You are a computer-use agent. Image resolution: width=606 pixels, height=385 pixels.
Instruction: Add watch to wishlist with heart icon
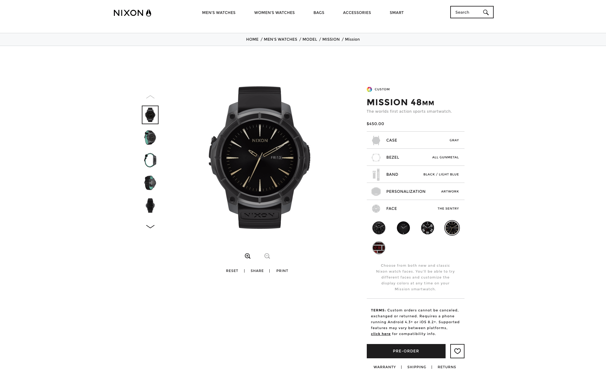[457, 351]
